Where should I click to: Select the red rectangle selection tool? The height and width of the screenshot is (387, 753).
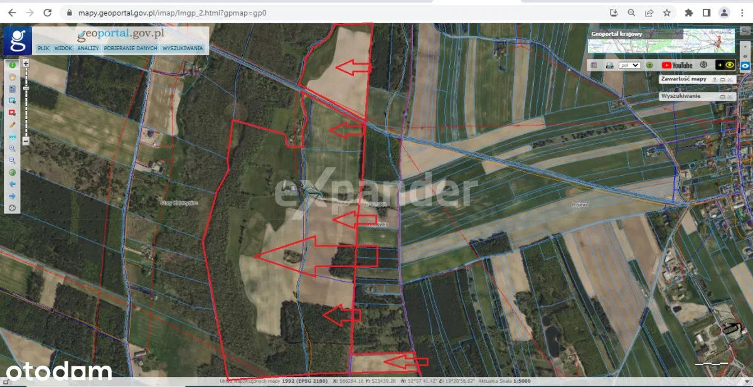pyautogui.click(x=12, y=113)
